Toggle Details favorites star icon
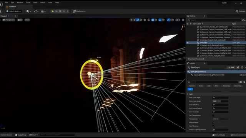The width and height of the screenshot is (246, 138). (x=244, y=82)
